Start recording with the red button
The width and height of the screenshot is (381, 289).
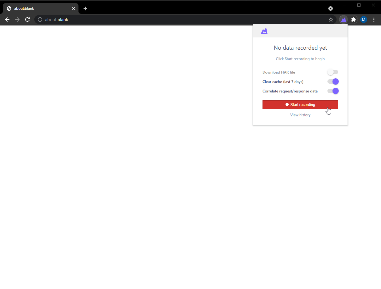click(x=300, y=105)
